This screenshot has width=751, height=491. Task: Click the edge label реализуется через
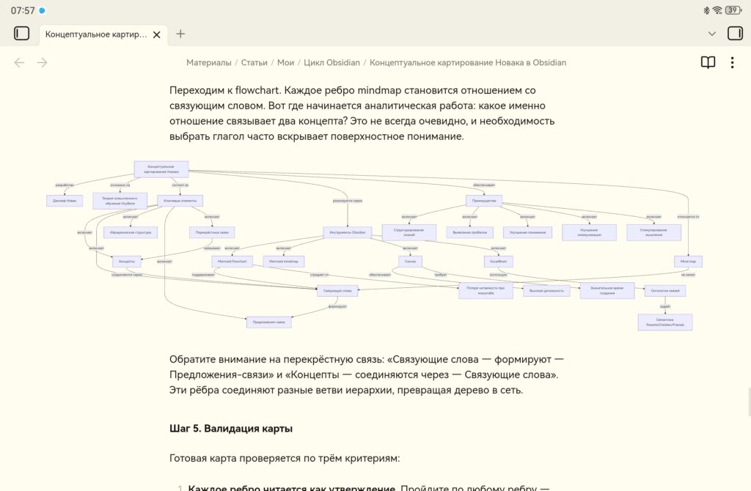click(348, 201)
